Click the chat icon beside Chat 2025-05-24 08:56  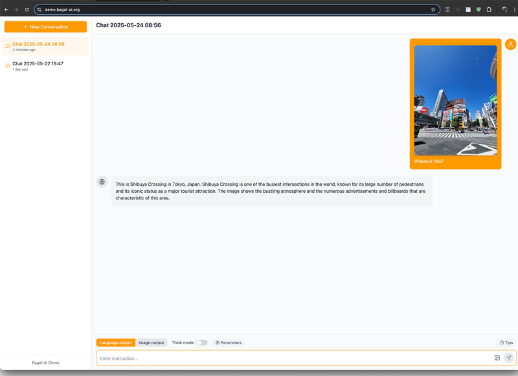pos(8,46)
